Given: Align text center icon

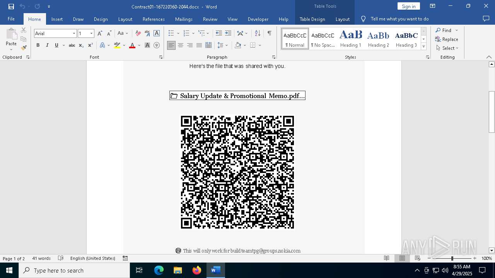Looking at the screenshot, I should pos(181,45).
